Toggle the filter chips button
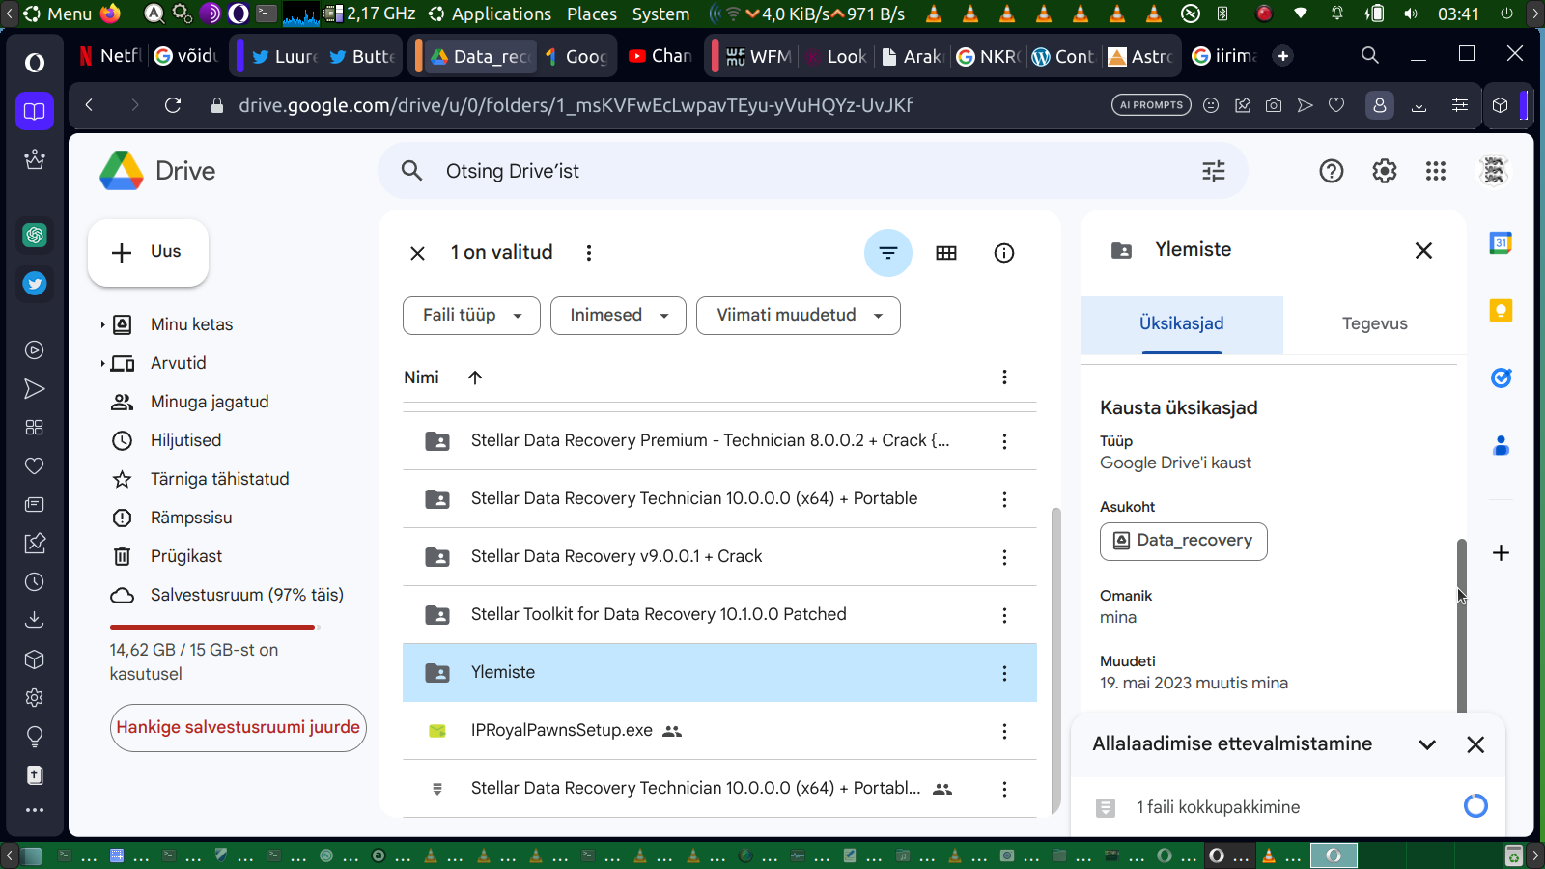1545x869 pixels. coord(888,253)
